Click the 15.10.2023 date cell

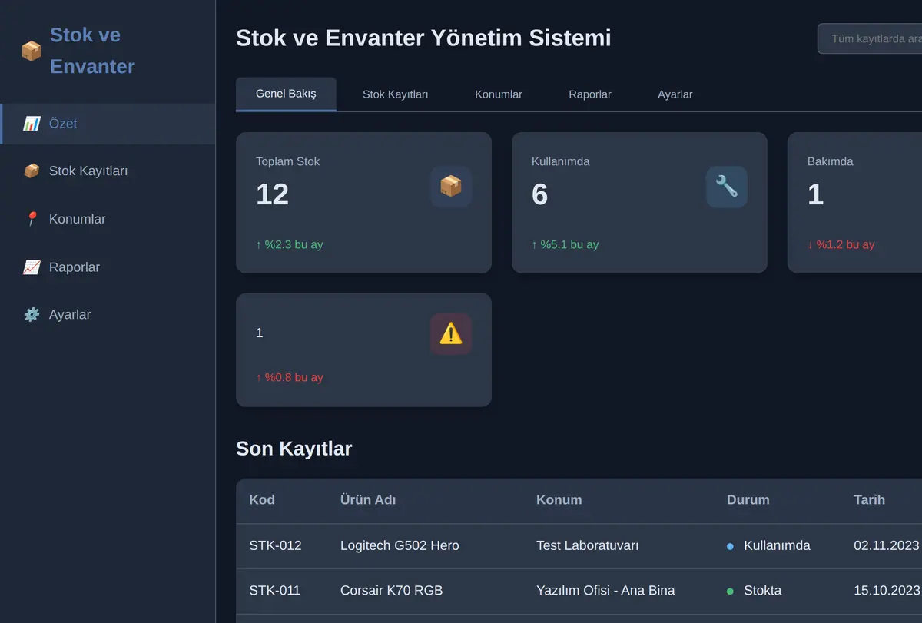887,591
